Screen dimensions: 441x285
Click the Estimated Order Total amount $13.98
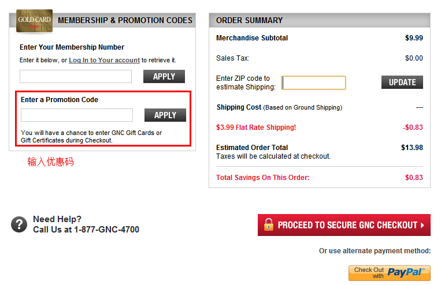[x=412, y=148]
